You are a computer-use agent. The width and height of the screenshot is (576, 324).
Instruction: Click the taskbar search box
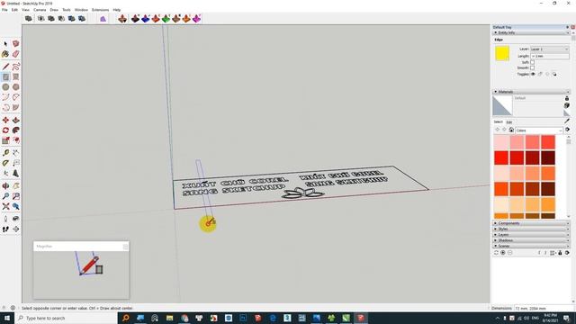[66, 318]
